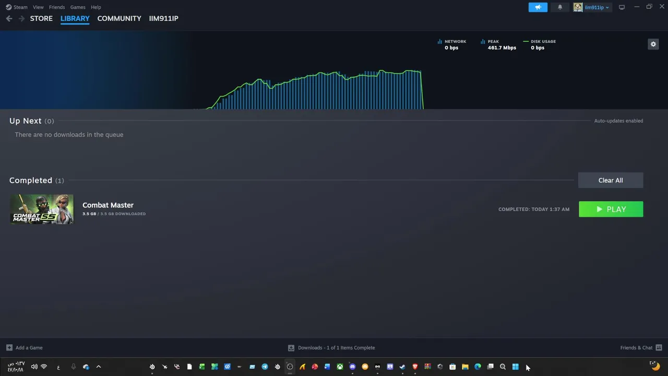
Task: Open the volume speaker tray icon
Action: [x=34, y=367]
